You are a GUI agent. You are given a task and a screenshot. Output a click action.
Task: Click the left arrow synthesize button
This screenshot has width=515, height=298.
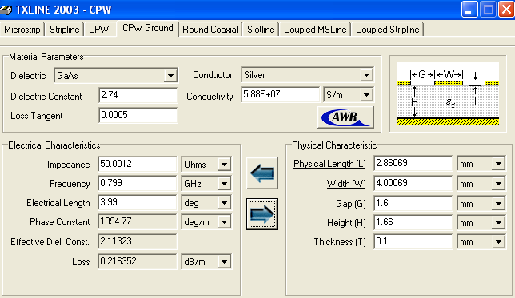[262, 173]
